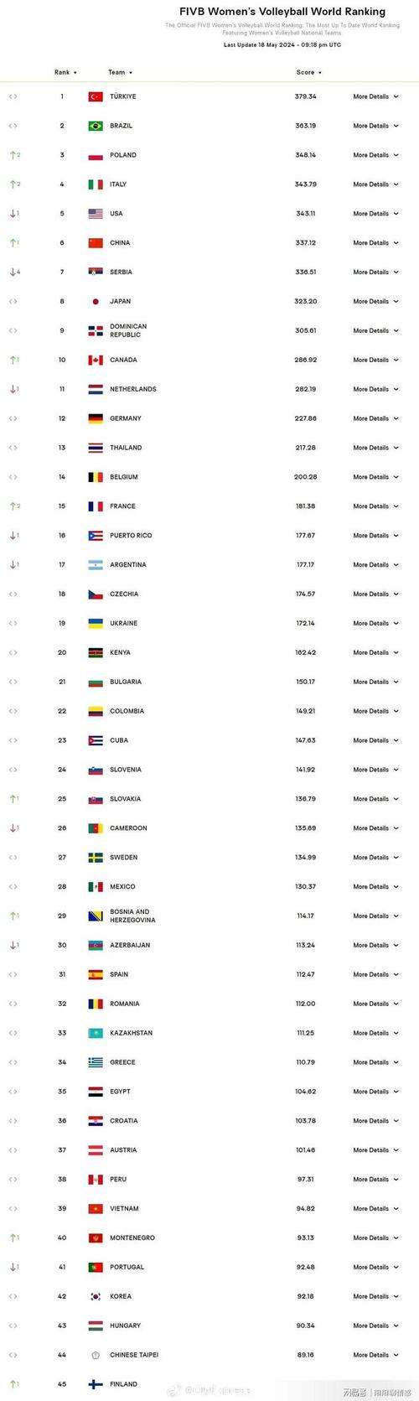
Task: Expand More Details for Italy
Action: pyautogui.click(x=375, y=184)
